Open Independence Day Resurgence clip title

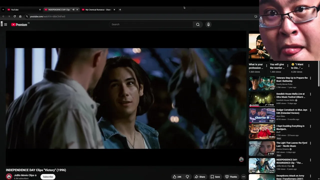click(x=289, y=161)
